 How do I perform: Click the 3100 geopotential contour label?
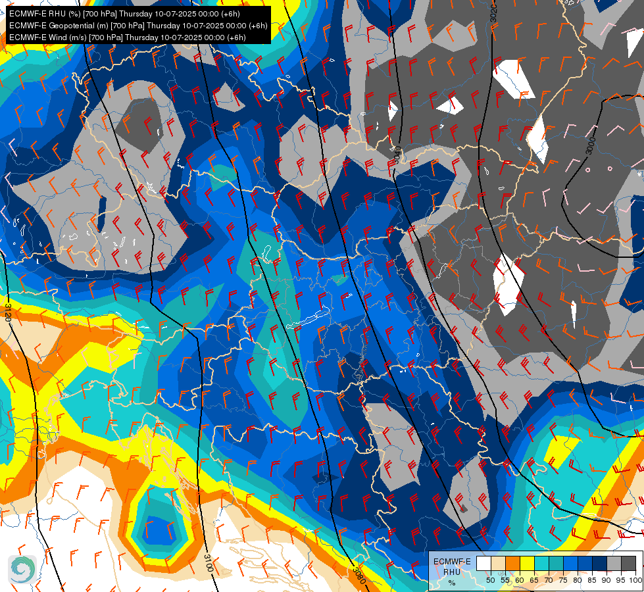pos(209,563)
